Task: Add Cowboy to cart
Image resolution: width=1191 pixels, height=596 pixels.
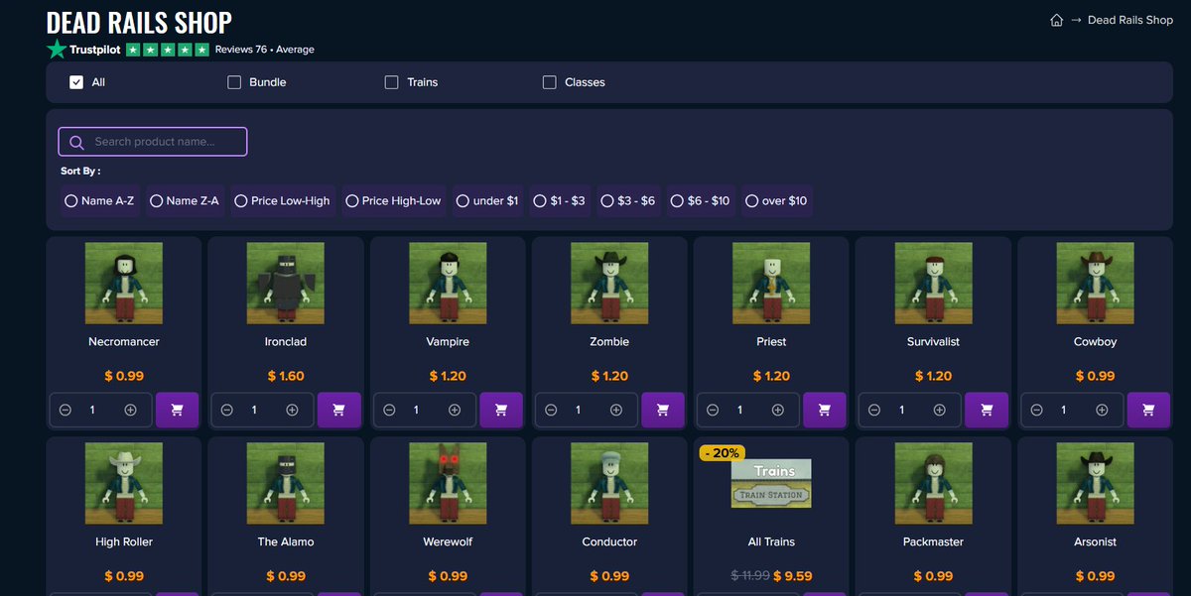Action: 1148,410
